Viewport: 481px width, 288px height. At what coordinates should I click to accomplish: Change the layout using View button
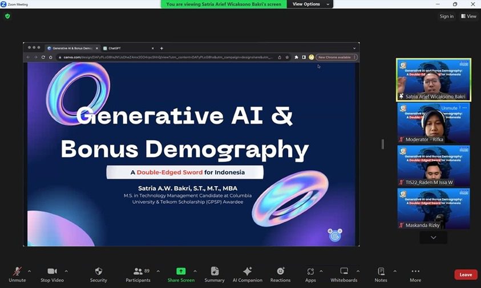tap(468, 16)
